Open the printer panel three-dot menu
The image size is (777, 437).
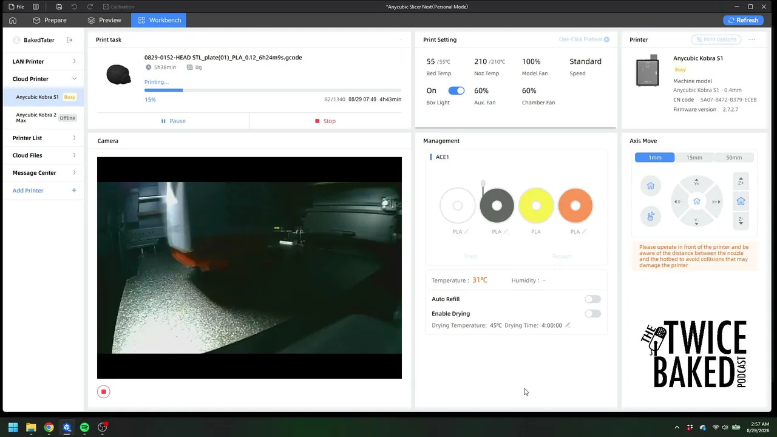coord(752,39)
